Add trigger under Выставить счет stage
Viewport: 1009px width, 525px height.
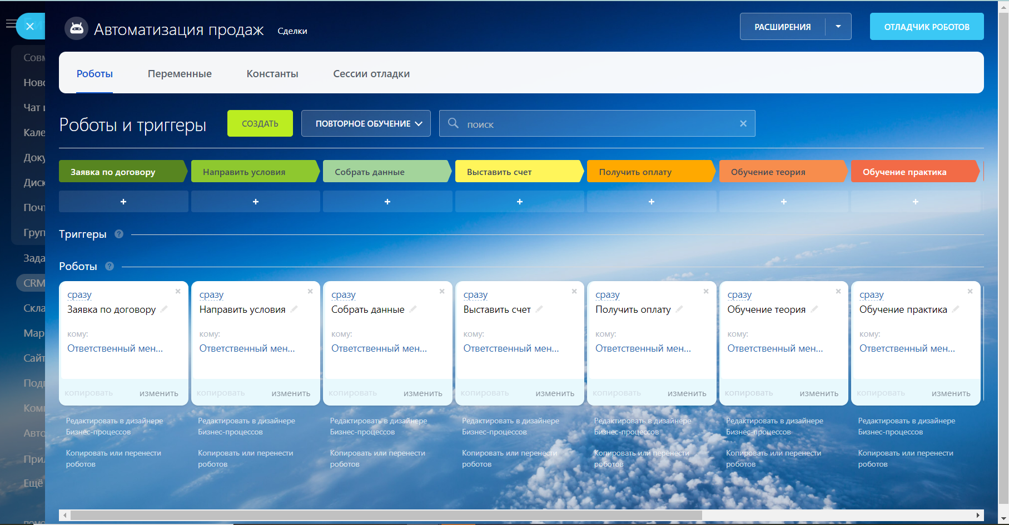[519, 202]
